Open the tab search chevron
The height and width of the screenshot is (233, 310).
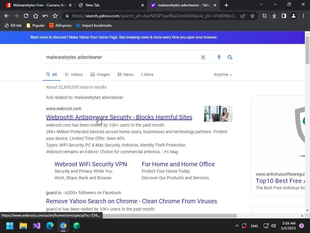261,4
